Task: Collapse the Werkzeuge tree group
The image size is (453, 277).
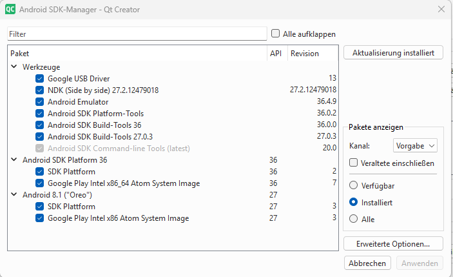Action: click(x=14, y=67)
